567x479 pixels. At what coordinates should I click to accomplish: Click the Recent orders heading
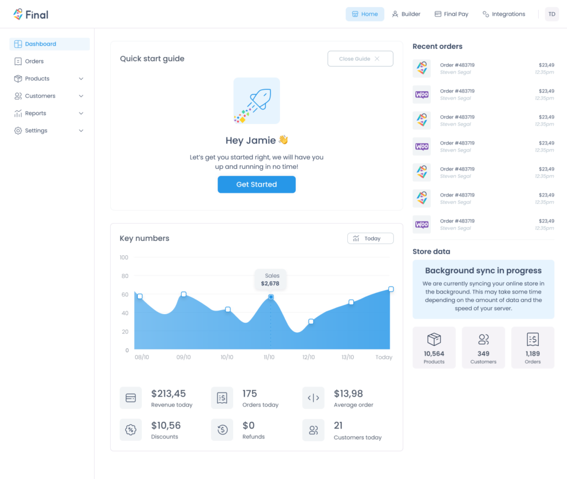437,47
